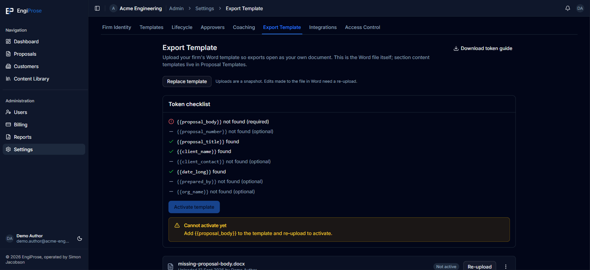Open Billing under Administration
Screen dimensions: 590x270
(44, 124)
